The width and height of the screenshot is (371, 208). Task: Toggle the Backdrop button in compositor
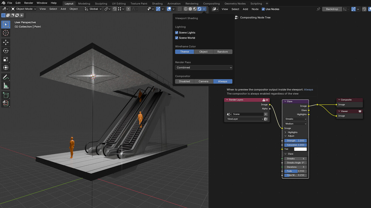tap(332, 9)
